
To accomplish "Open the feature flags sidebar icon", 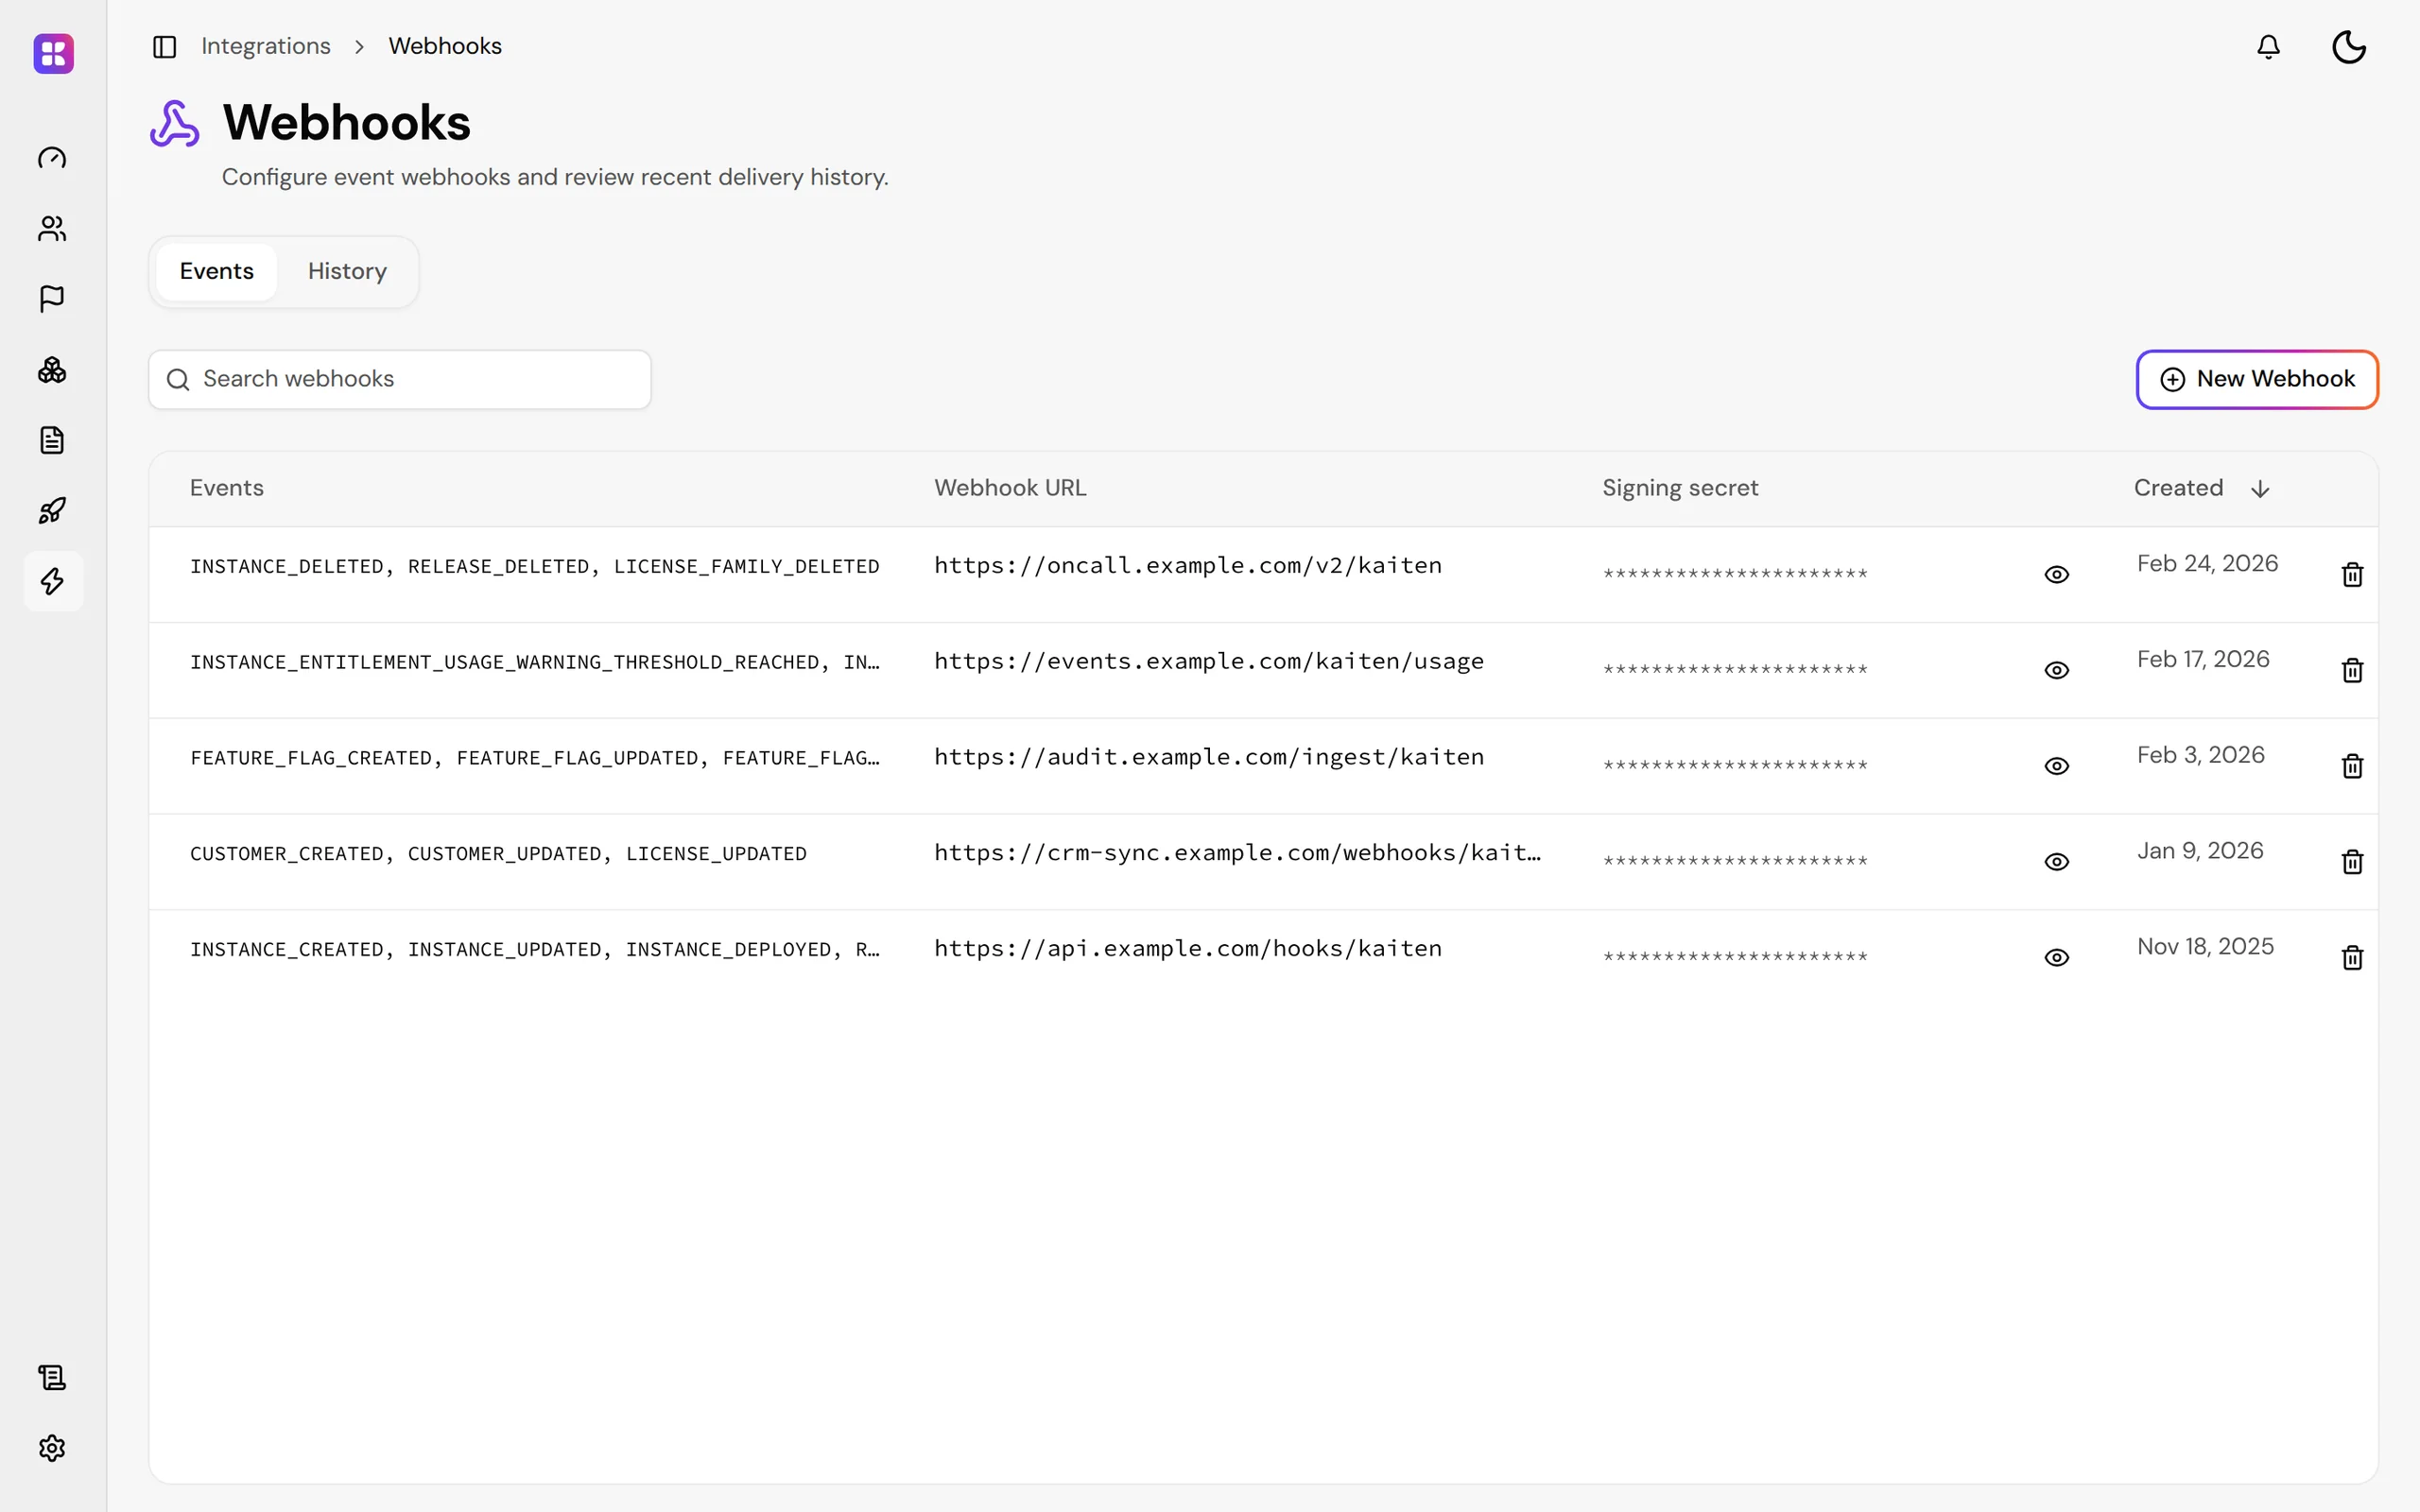I will (x=52, y=299).
